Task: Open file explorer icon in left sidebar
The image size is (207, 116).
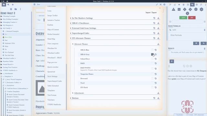Action: [x=4, y=5]
